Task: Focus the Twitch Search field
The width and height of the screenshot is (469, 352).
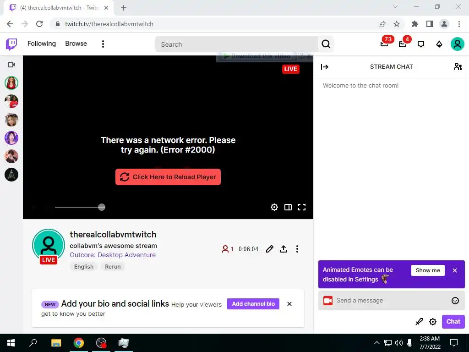Action: [x=236, y=44]
